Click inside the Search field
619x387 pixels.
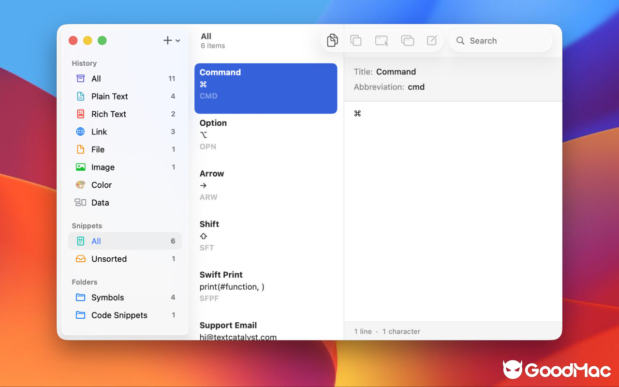pyautogui.click(x=501, y=41)
